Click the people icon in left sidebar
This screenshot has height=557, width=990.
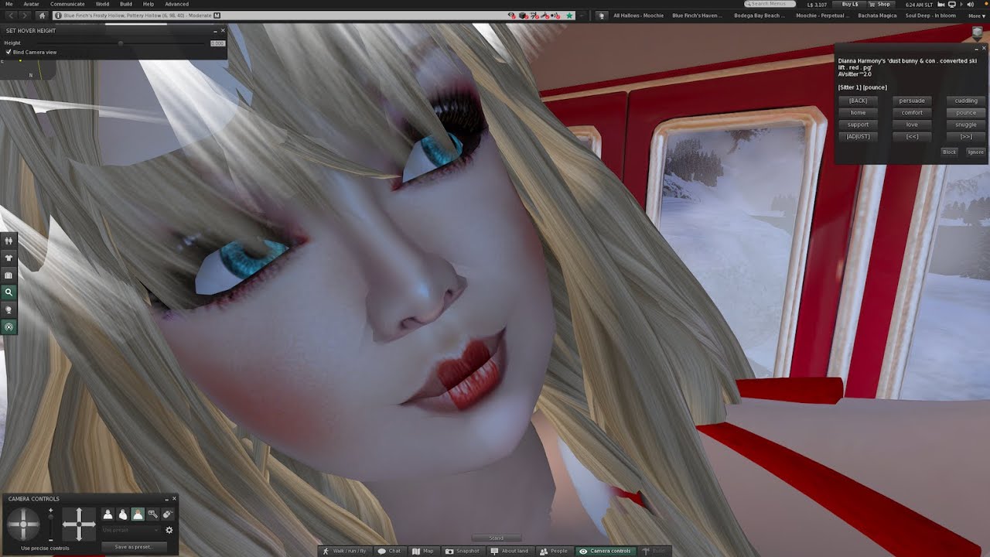[9, 241]
